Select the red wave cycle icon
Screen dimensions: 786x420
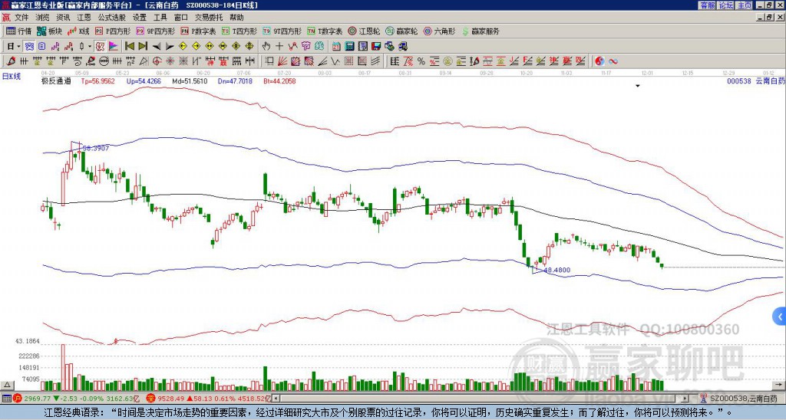pyautogui.click(x=613, y=61)
